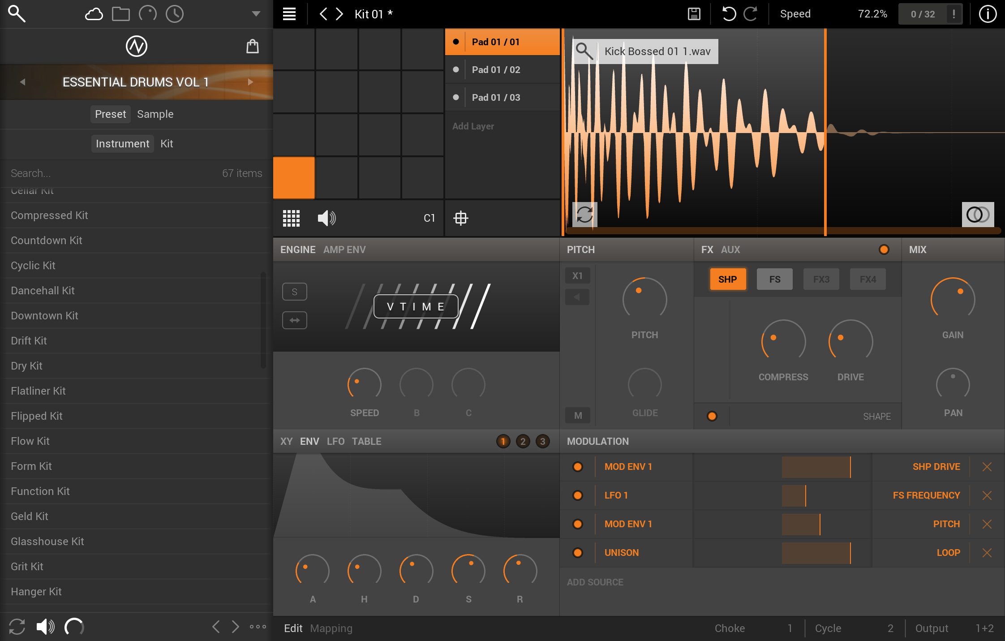Viewport: 1005px width, 641px height.
Task: Click the browser previous preset chevron at bottom
Action: (216, 627)
